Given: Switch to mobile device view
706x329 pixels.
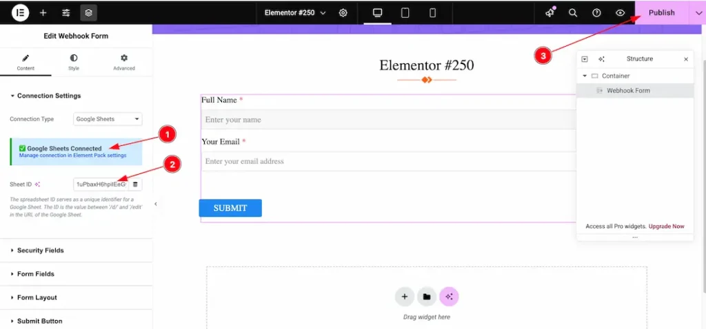Looking at the screenshot, I should pos(432,12).
